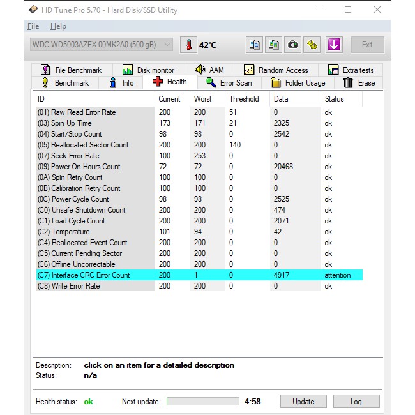
Task: Open the options wrench icon
Action: [312, 45]
